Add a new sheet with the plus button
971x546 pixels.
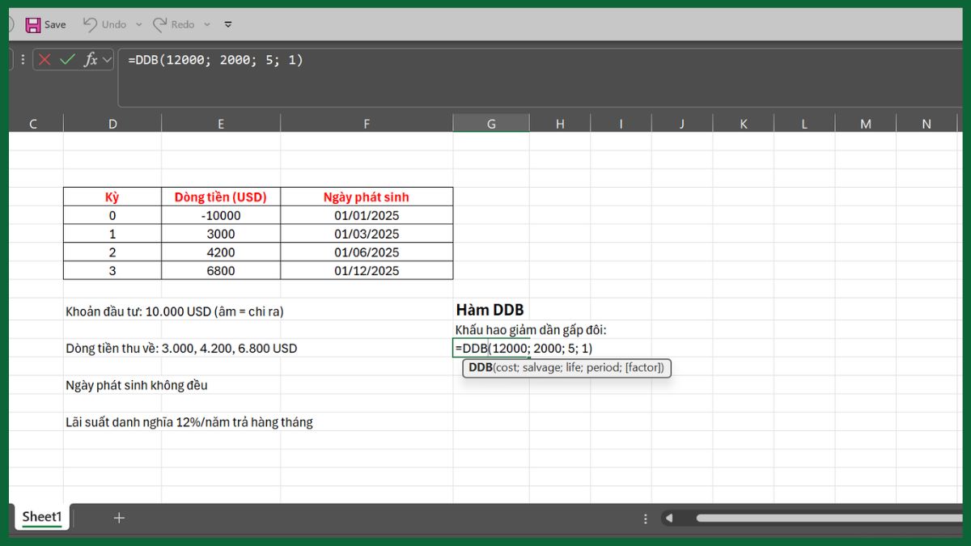click(x=118, y=517)
